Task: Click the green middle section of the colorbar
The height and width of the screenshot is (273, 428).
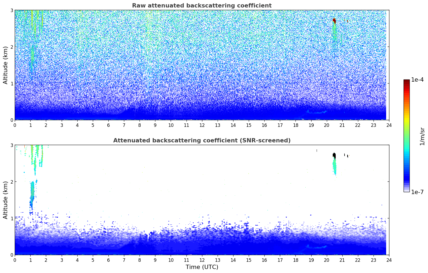Action: (x=407, y=134)
